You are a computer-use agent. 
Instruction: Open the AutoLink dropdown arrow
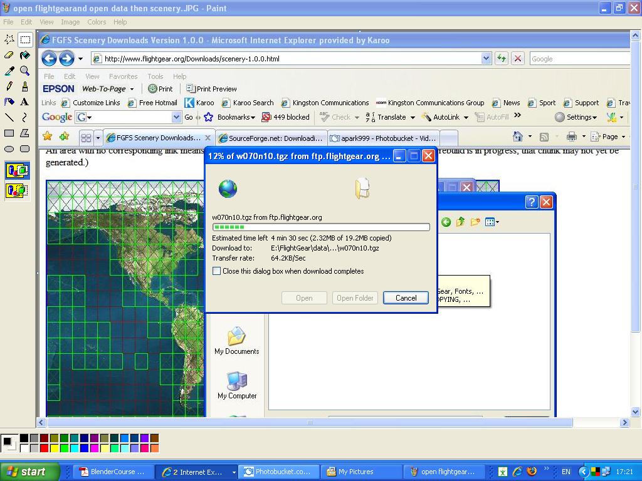pos(466,117)
